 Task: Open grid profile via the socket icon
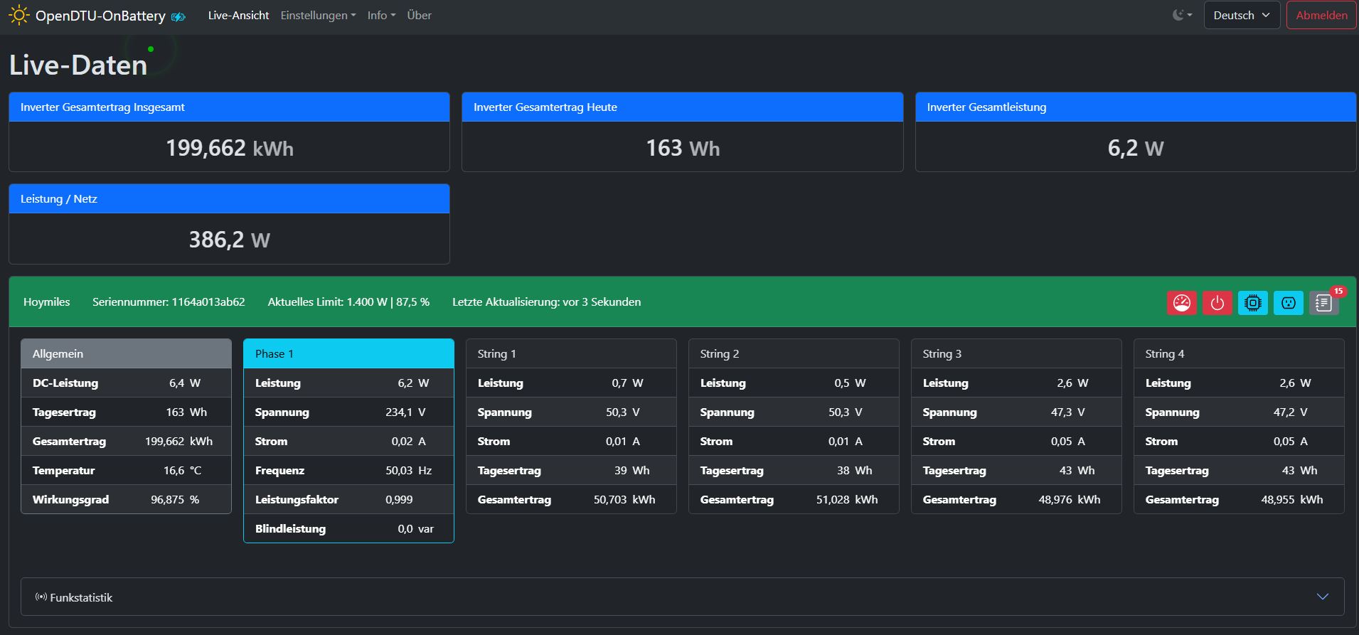(x=1288, y=303)
